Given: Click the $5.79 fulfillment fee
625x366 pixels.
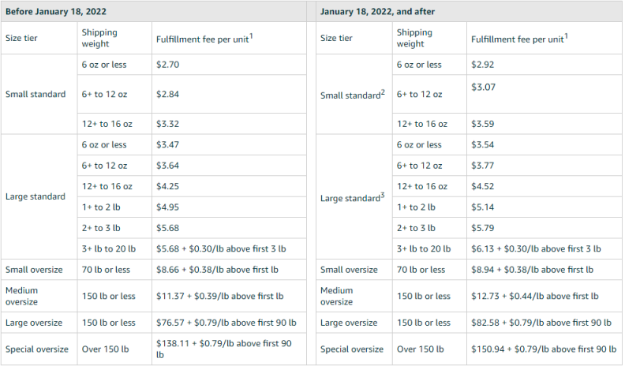Looking at the screenshot, I should 482,228.
